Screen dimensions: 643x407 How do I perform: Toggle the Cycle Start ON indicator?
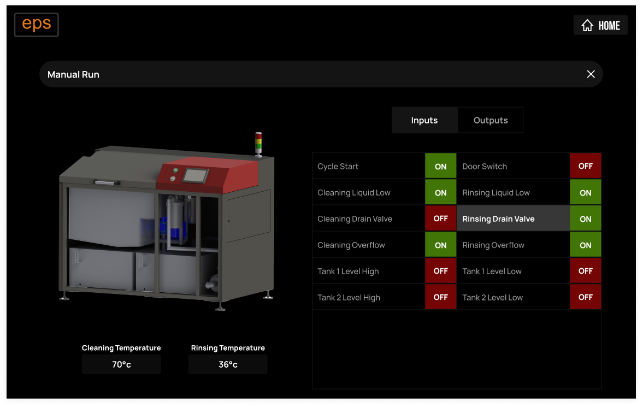pos(440,166)
